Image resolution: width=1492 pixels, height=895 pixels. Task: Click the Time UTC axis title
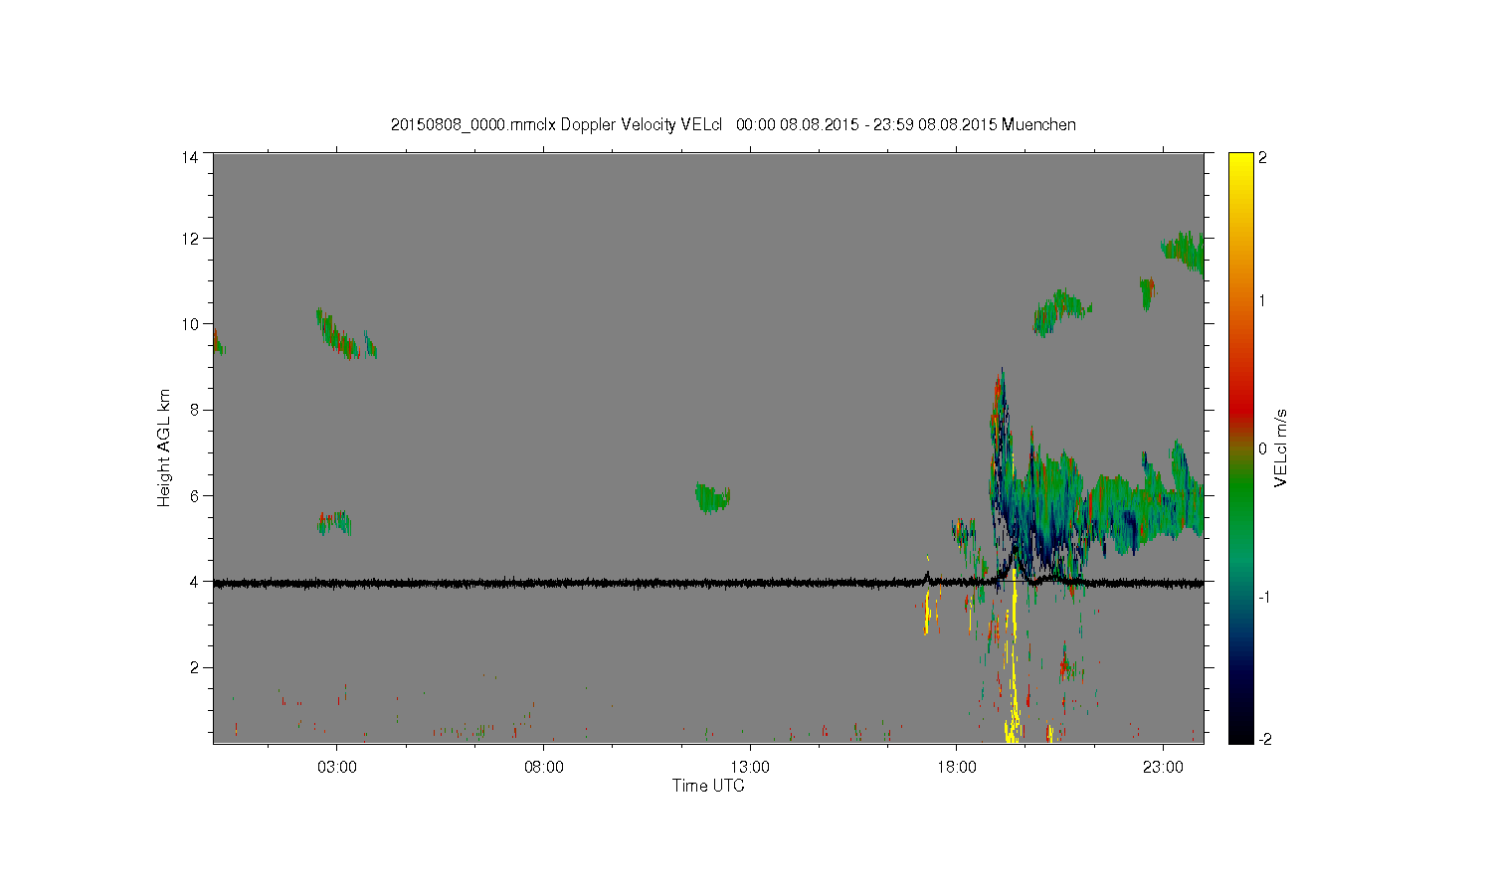(x=708, y=786)
